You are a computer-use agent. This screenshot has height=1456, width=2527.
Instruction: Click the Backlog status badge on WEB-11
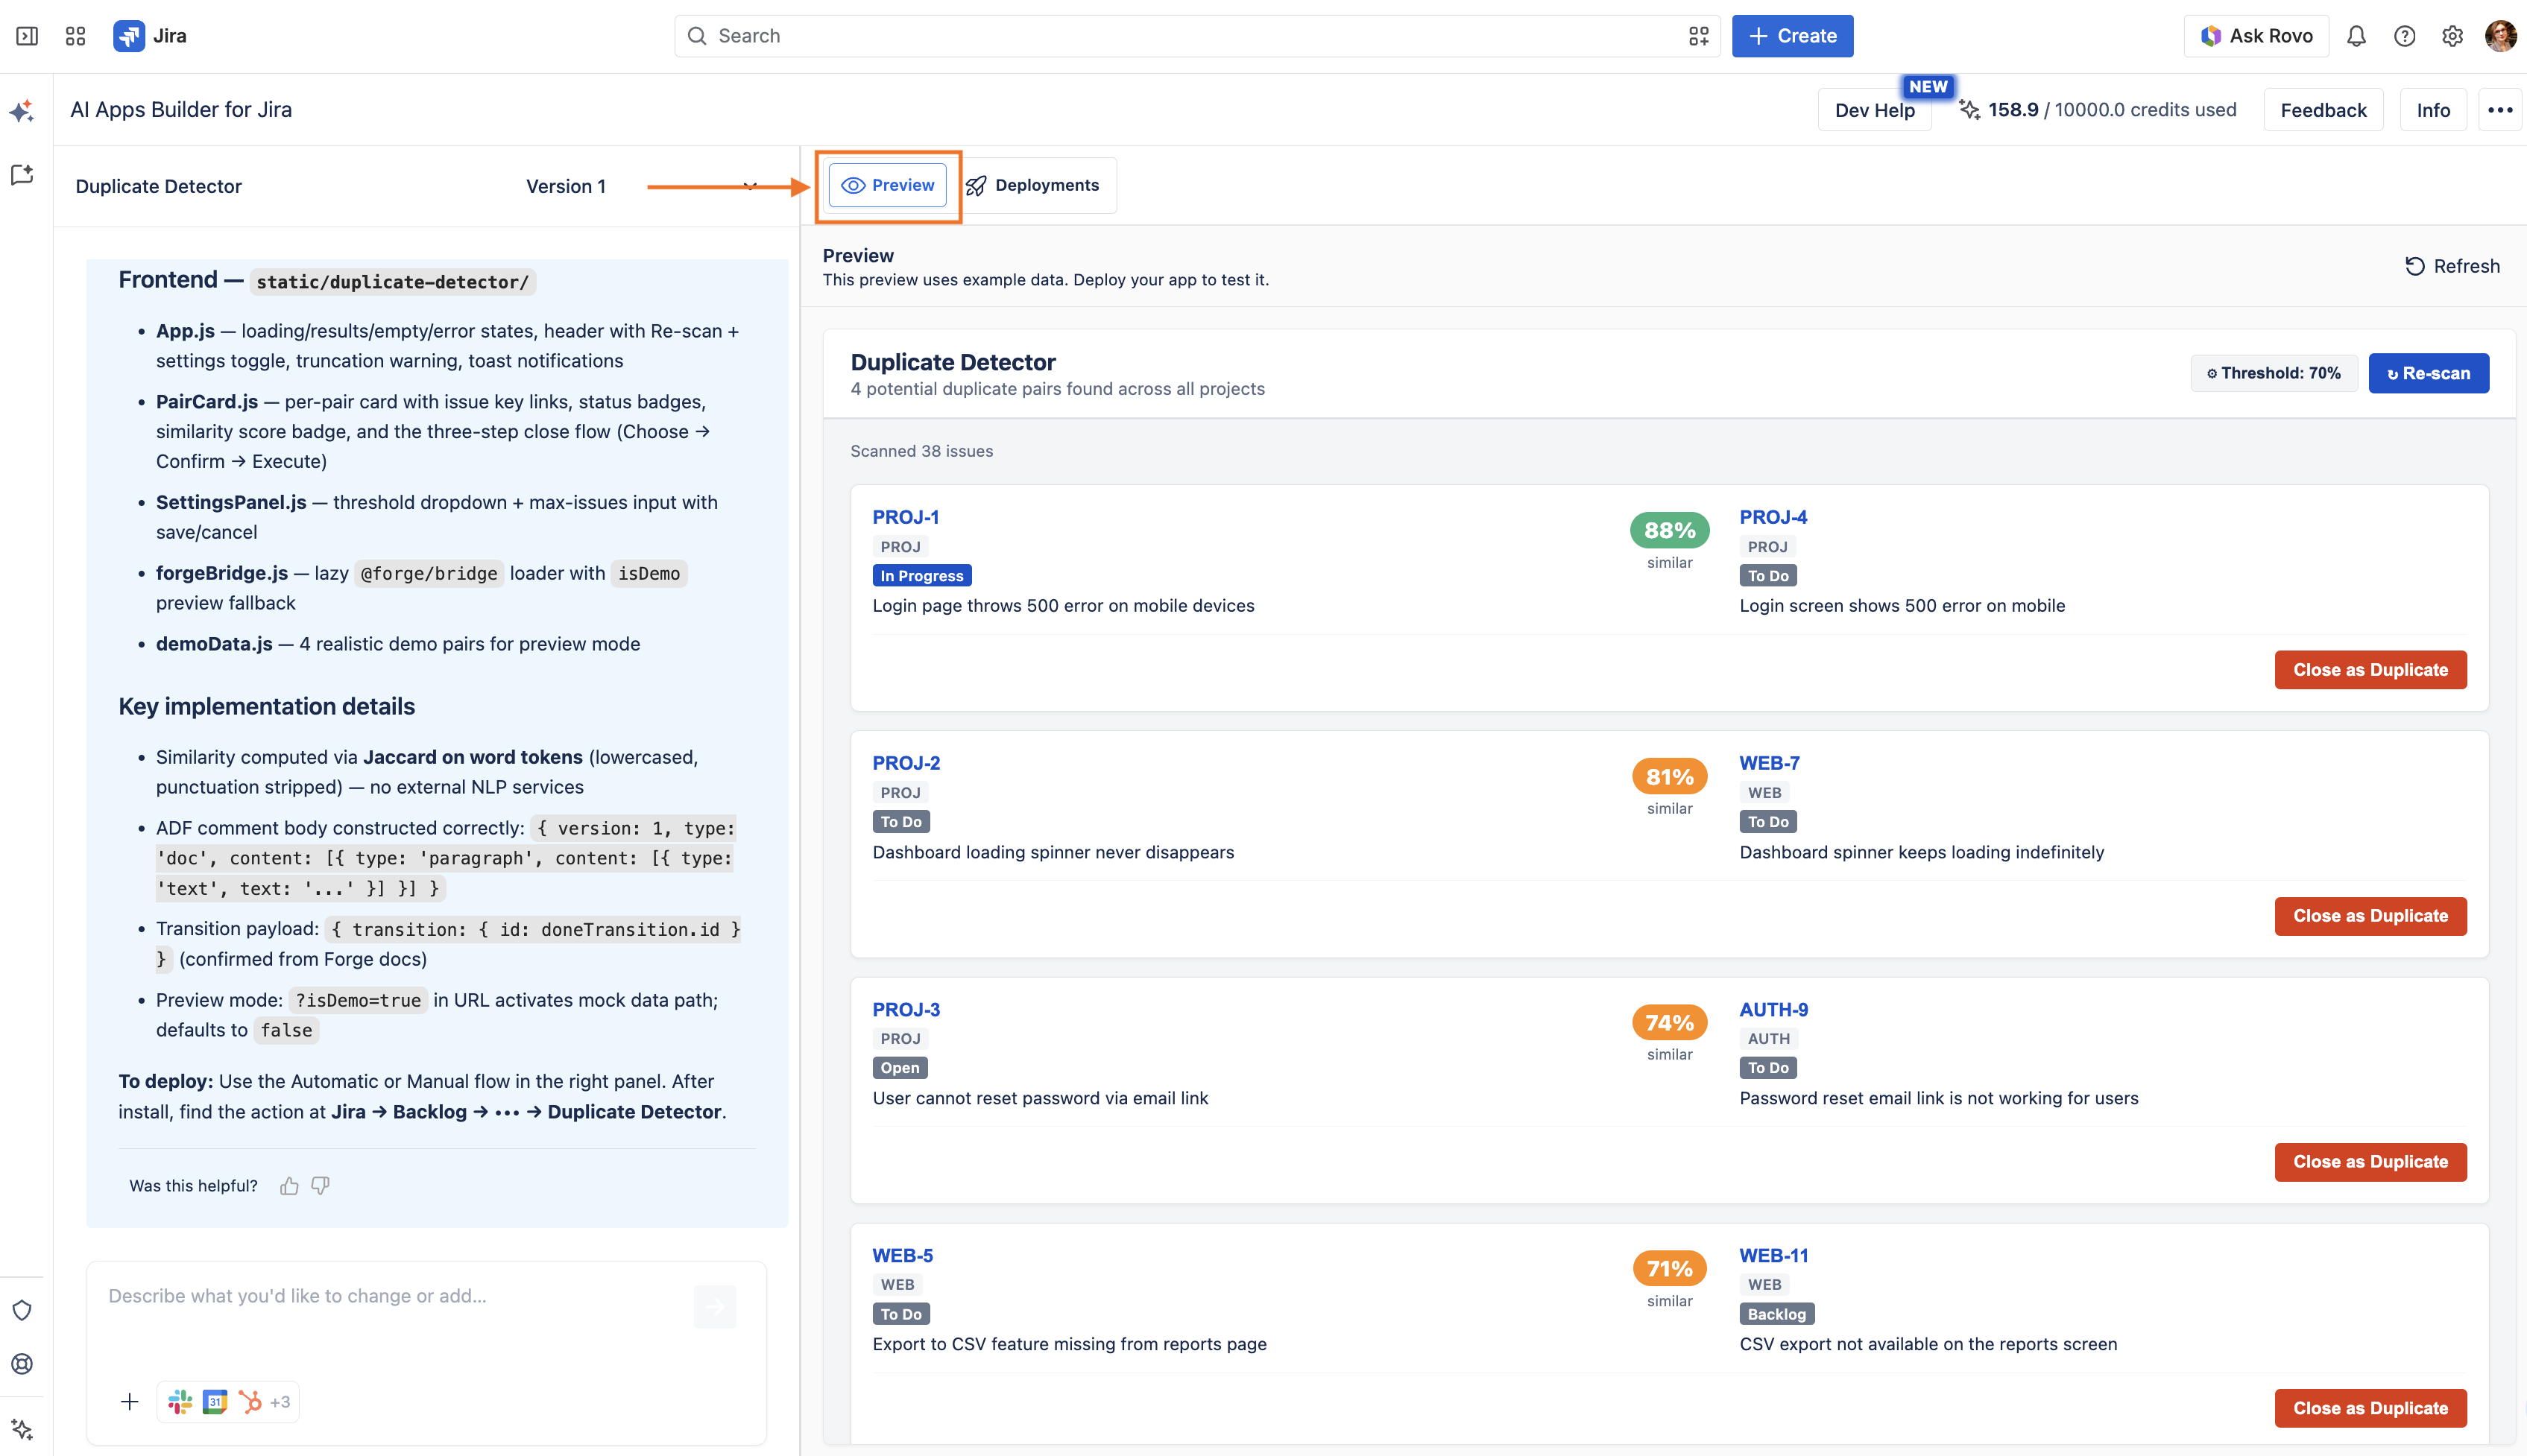click(1776, 1314)
